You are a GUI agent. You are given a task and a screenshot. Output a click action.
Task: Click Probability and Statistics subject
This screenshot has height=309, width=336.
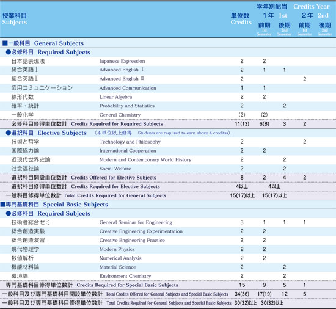pos(127,106)
